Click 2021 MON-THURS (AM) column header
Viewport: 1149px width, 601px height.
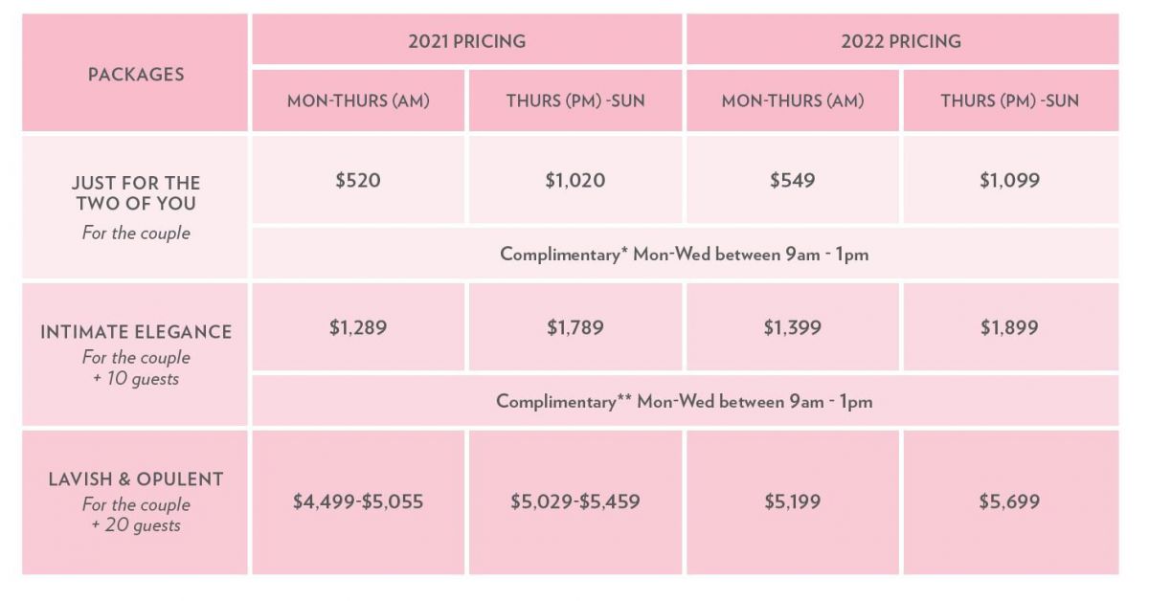click(x=358, y=100)
